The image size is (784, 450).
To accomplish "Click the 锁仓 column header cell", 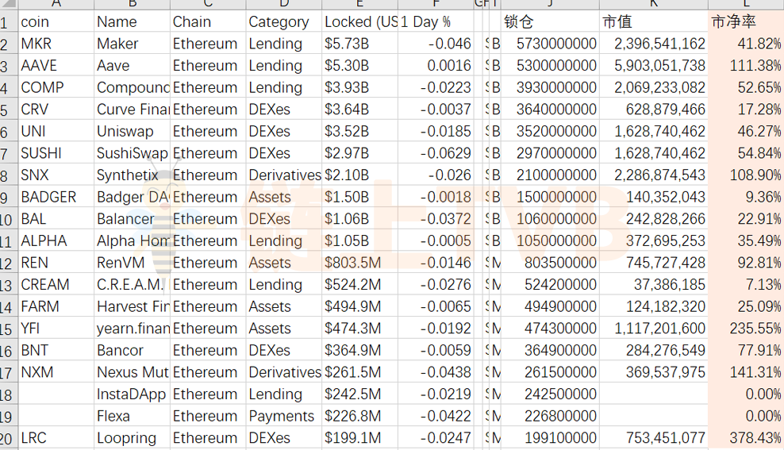I will [550, 21].
